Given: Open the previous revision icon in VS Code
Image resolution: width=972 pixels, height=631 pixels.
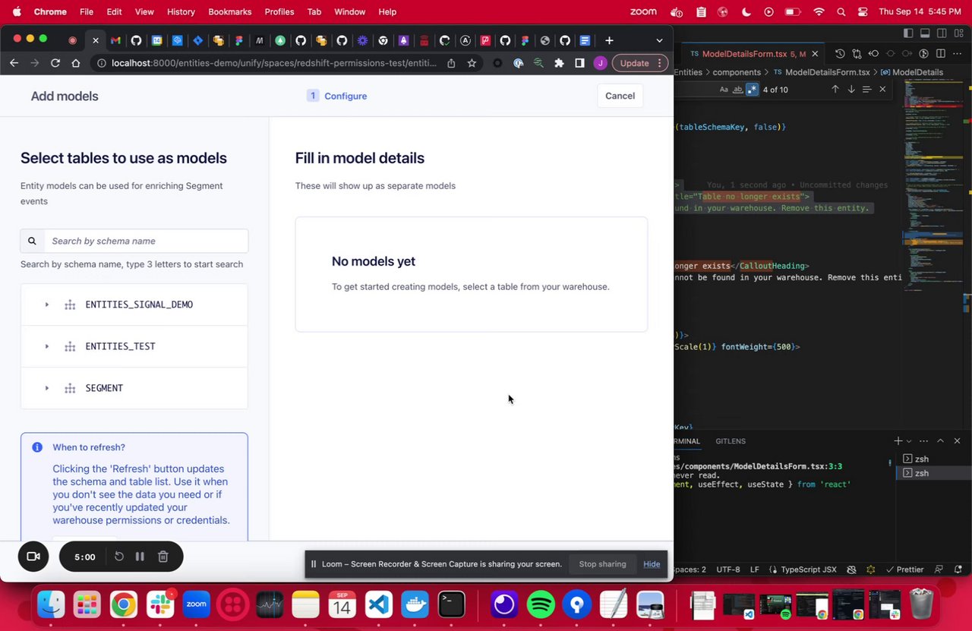Looking at the screenshot, I should click(873, 54).
